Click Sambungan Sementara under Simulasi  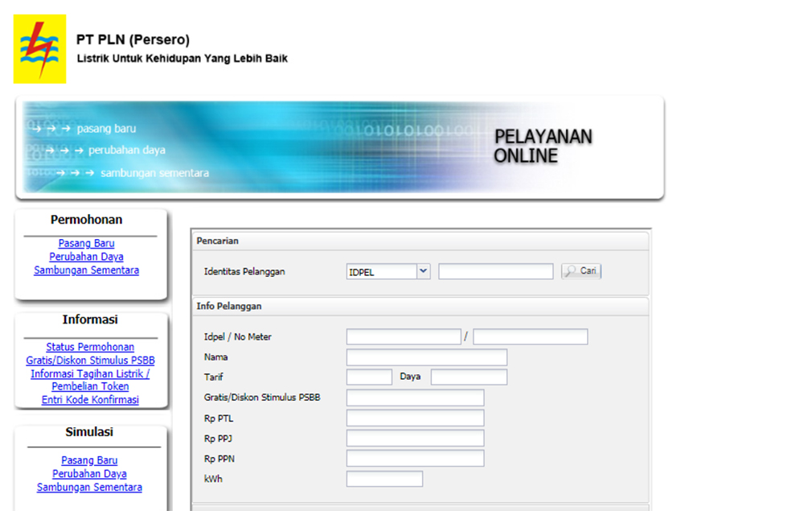(89, 488)
